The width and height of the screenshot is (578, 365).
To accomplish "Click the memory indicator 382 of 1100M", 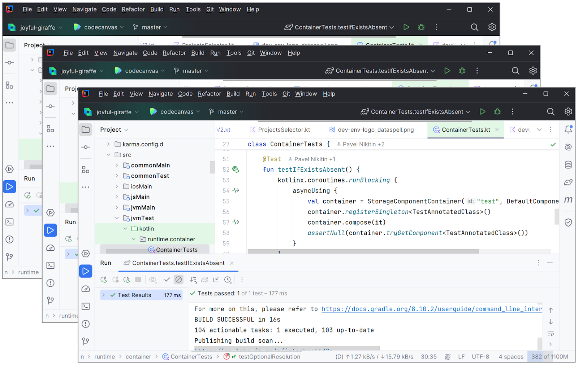I will click(549, 357).
